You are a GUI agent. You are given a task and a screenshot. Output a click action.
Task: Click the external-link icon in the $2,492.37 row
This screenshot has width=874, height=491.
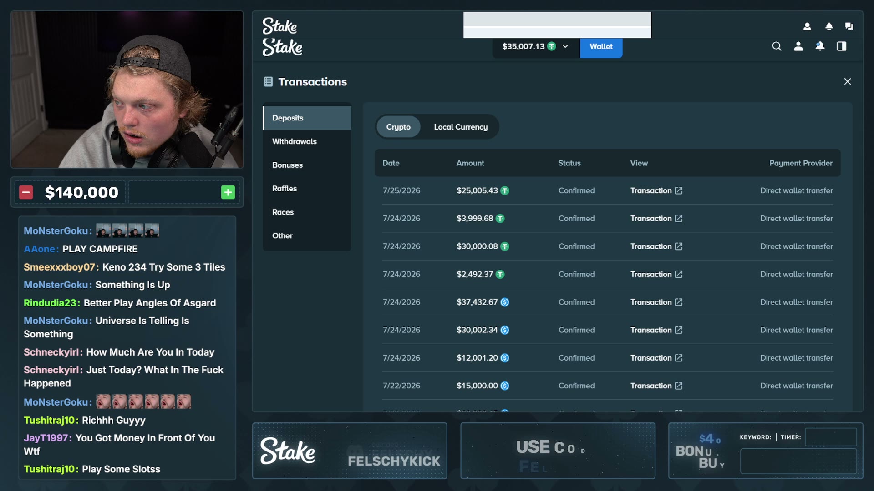[679, 274]
